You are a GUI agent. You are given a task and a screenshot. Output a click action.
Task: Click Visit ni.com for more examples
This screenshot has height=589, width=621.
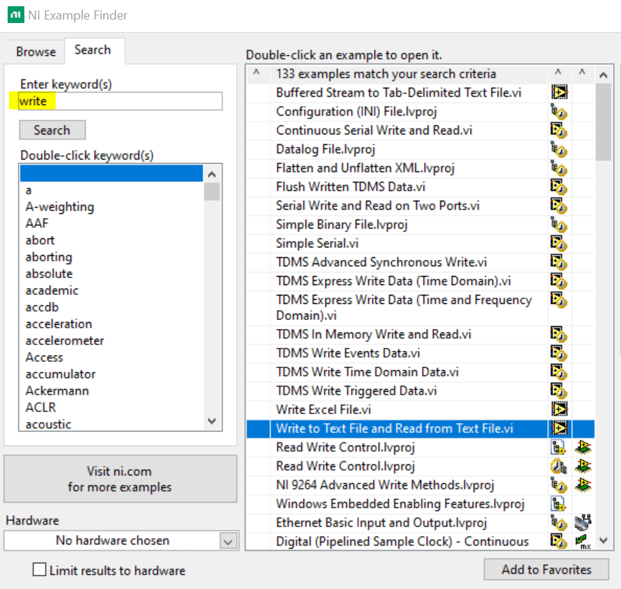(120, 478)
